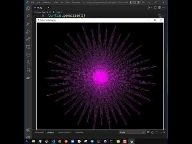Click the turtle.pensize(1) code line
Viewport: 192px width, 144px height.
pos(67,16)
